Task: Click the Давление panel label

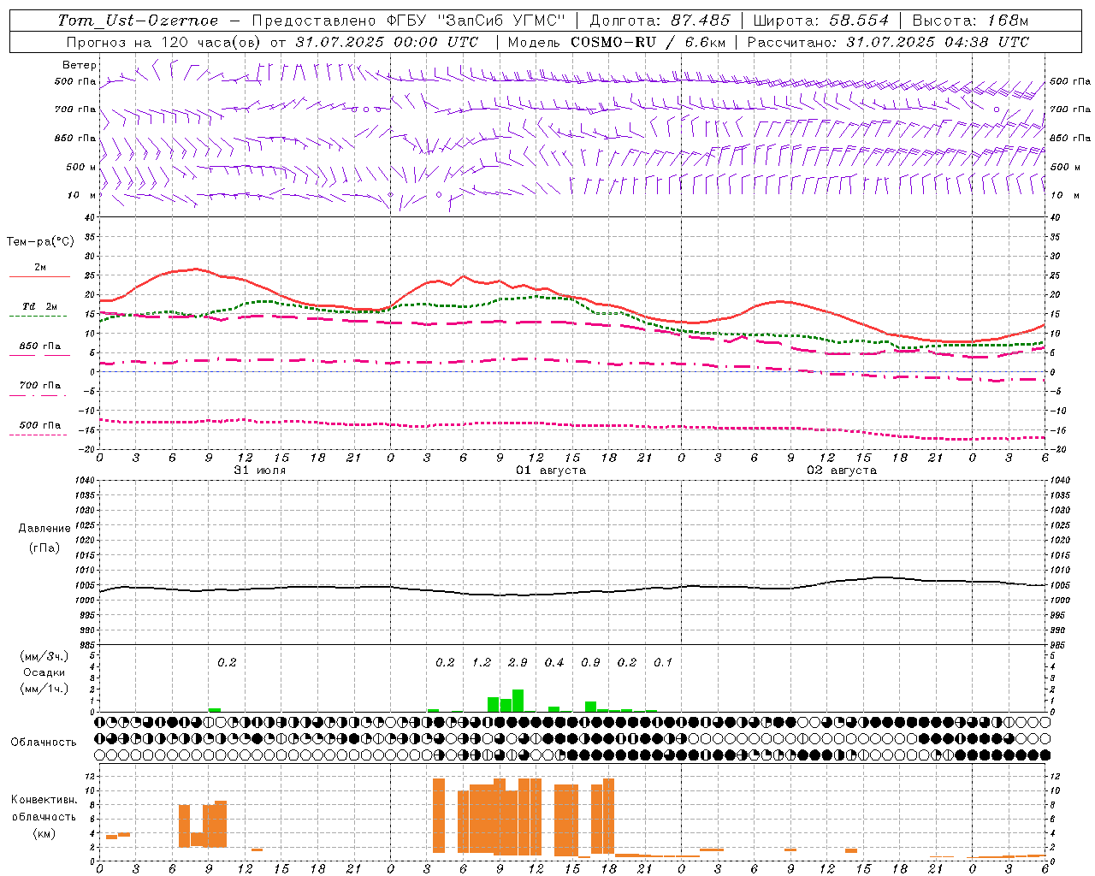Action: (44, 529)
